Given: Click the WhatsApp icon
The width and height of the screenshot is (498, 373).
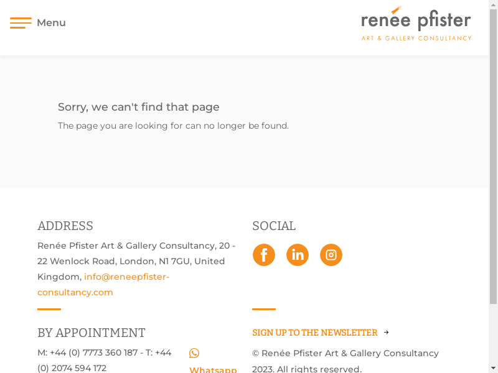Looking at the screenshot, I should tap(194, 353).
